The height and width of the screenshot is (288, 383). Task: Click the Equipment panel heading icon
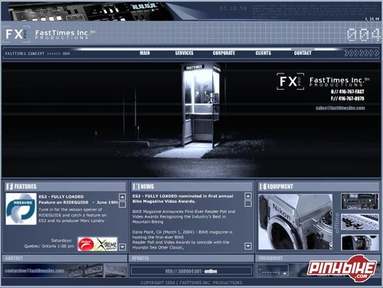point(263,186)
